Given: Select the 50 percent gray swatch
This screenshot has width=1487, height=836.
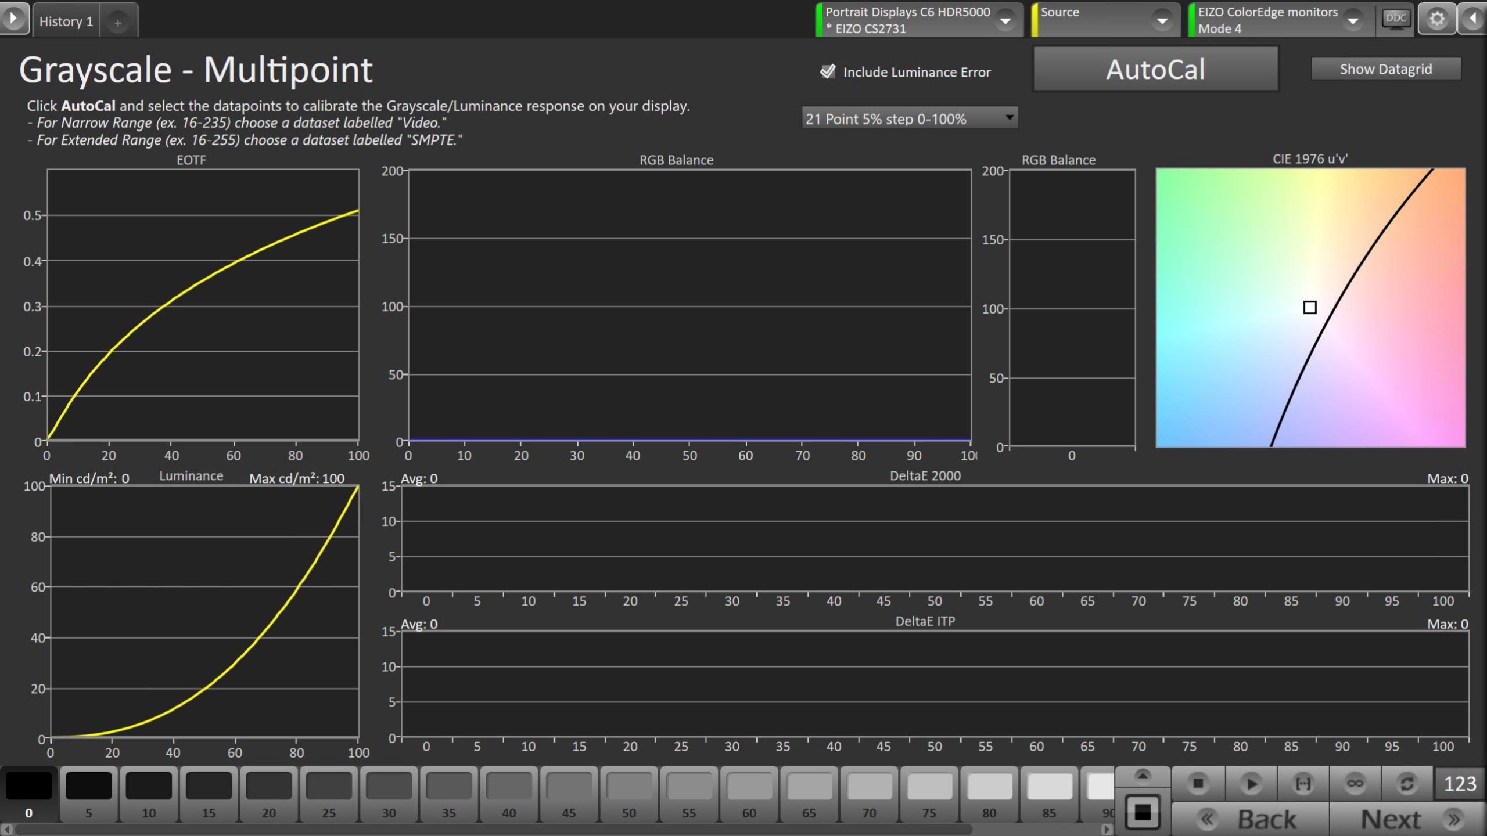Looking at the screenshot, I should (628, 793).
